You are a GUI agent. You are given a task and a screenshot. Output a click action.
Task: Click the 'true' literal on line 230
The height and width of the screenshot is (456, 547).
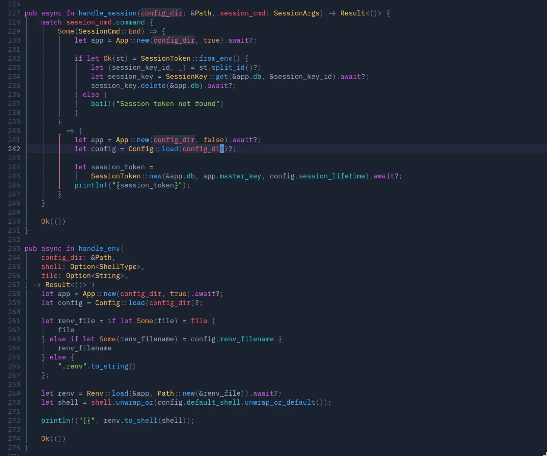coord(212,40)
